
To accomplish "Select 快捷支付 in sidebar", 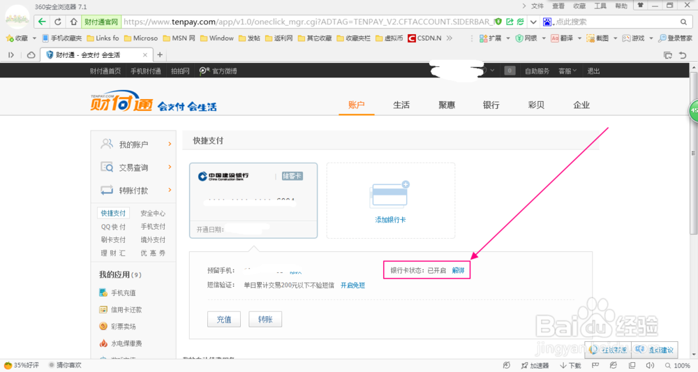I will [113, 213].
